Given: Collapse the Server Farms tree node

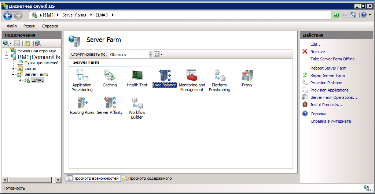Looking at the screenshot, I should click(14, 74).
